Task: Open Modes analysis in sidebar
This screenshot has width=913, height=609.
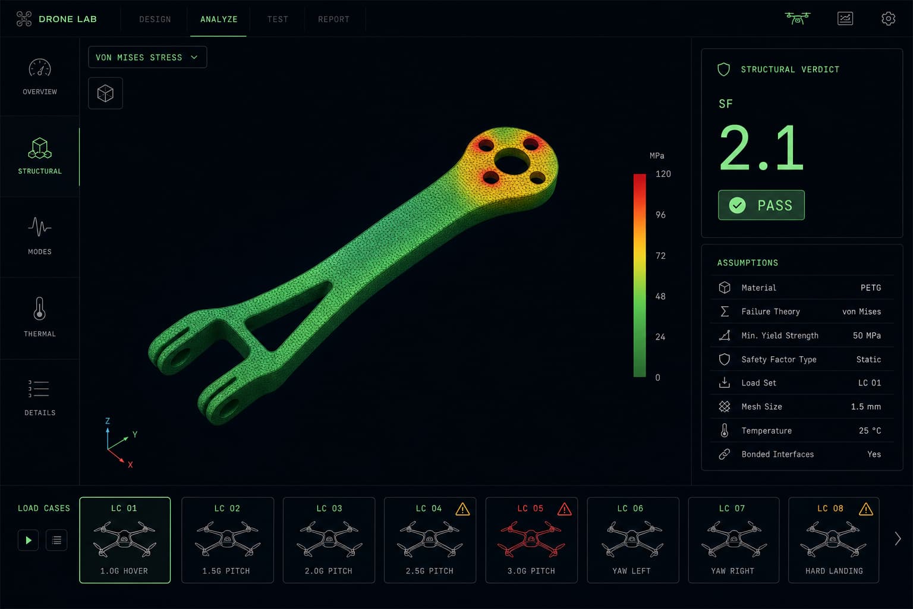Action: tap(40, 236)
